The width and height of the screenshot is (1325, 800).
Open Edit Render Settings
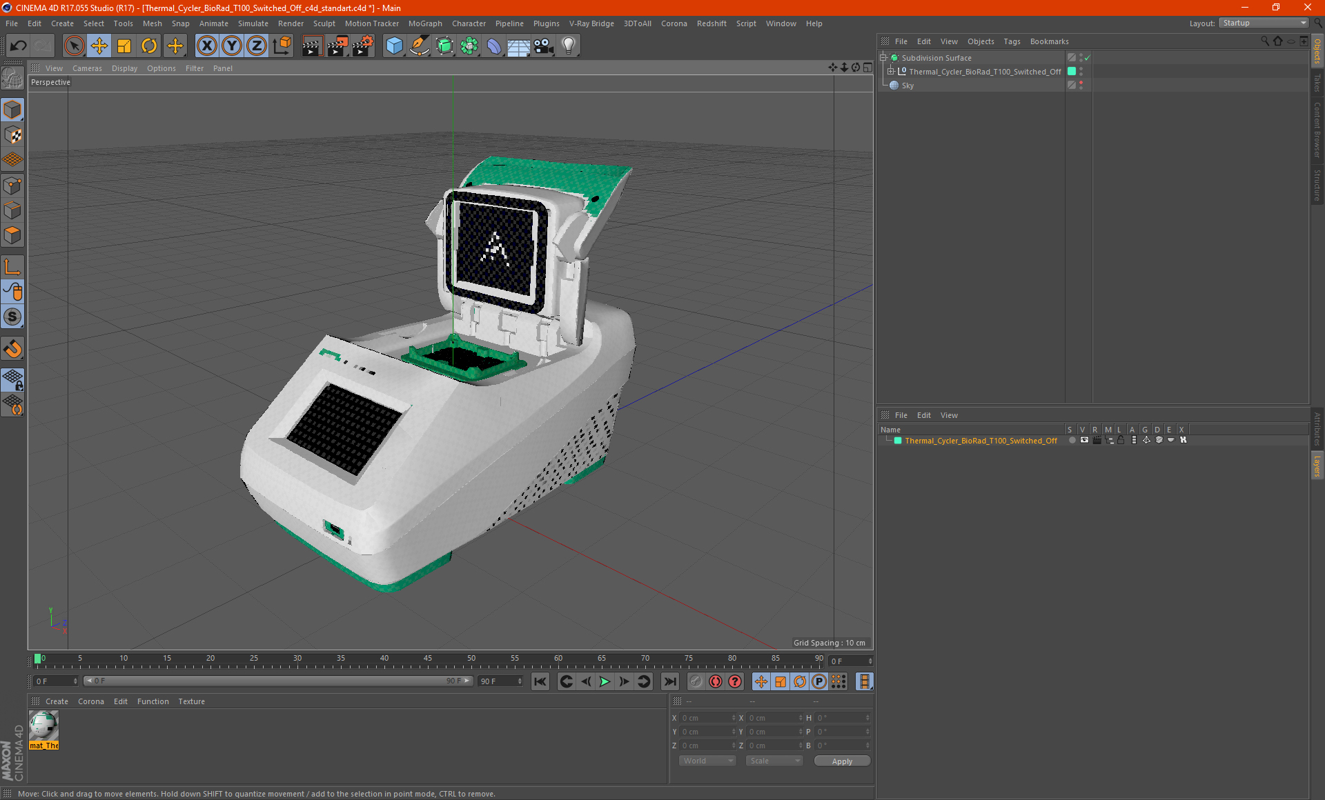click(x=363, y=46)
